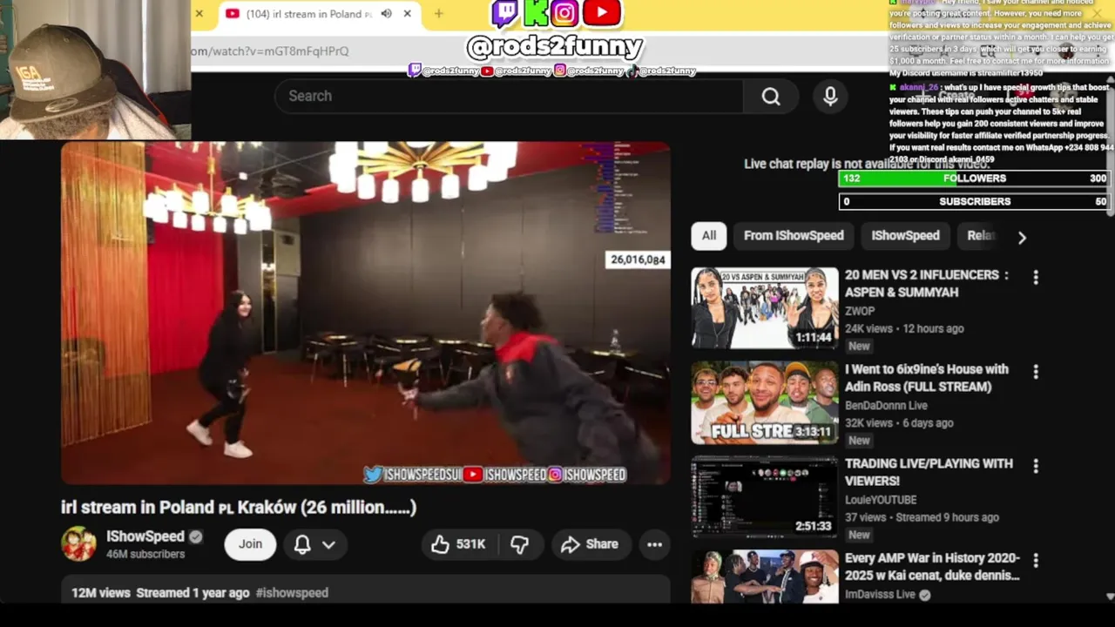
Task: Open IShowSpeed channel name link
Action: [x=145, y=536]
